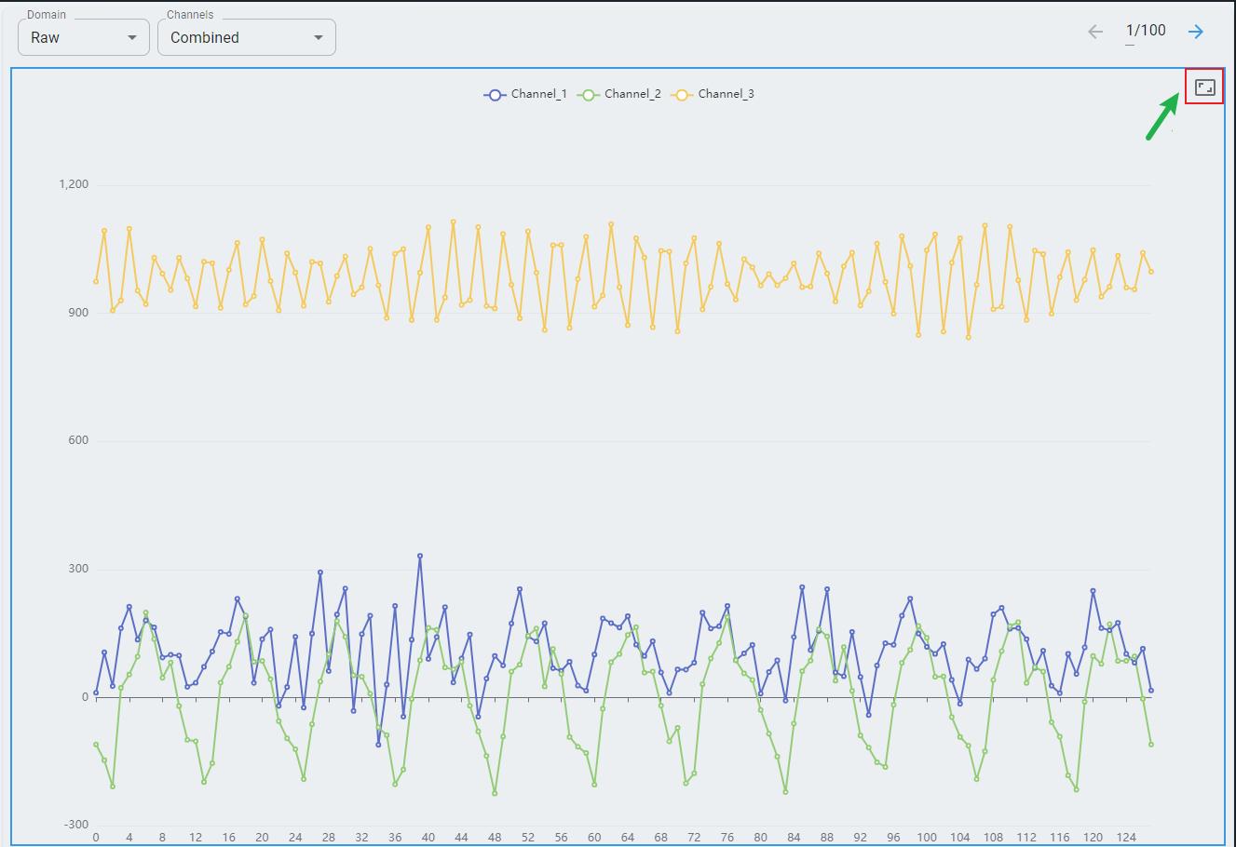Viewport: 1236px width, 847px height.
Task: Click the highest blue Channel_1 peak point
Action: point(420,557)
